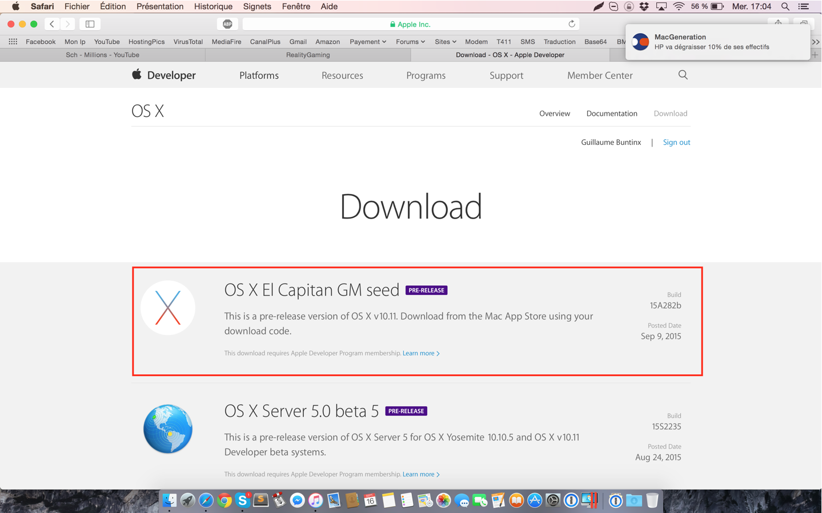This screenshot has width=822, height=513.
Task: Click the OS X Server globe image
Action: (168, 429)
